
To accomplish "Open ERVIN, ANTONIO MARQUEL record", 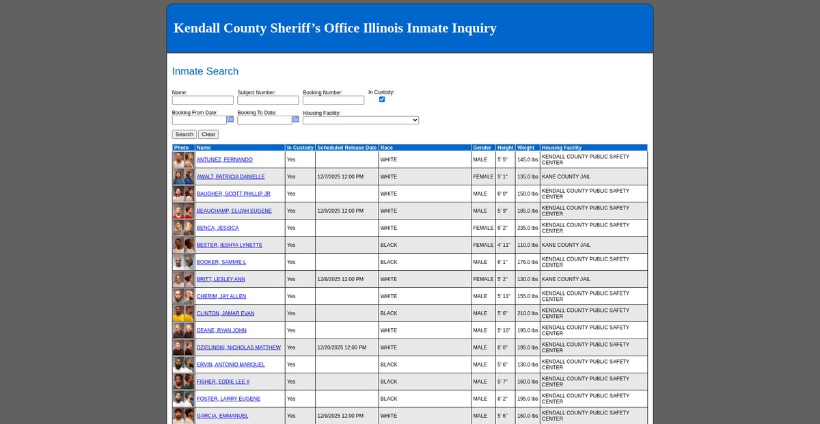I will point(231,365).
